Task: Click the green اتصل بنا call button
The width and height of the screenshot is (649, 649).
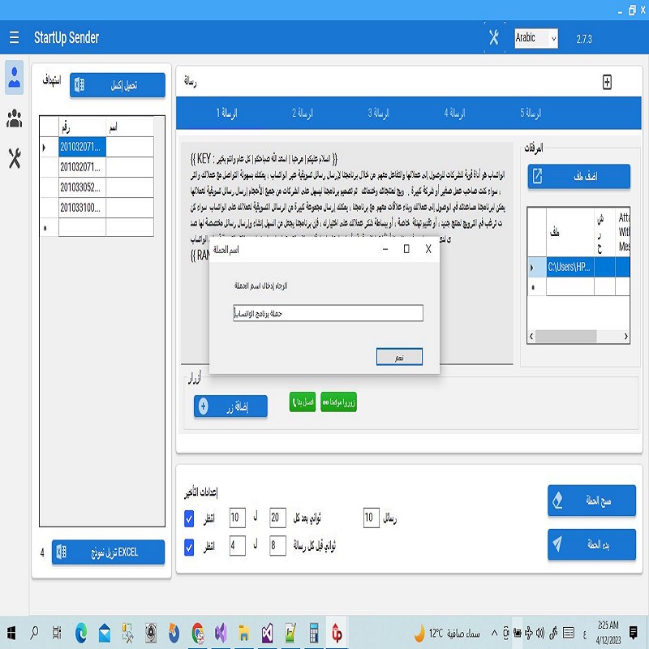Action: [303, 402]
